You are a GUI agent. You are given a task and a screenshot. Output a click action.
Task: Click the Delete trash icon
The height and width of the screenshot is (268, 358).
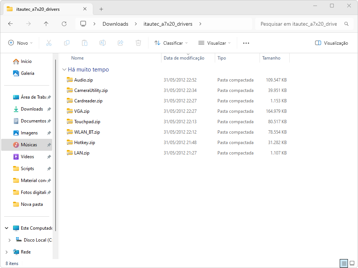tap(138, 43)
